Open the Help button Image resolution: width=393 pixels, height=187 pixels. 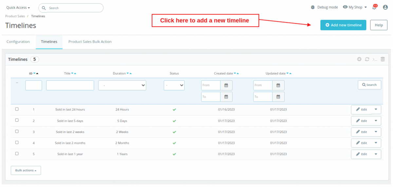tap(379, 25)
